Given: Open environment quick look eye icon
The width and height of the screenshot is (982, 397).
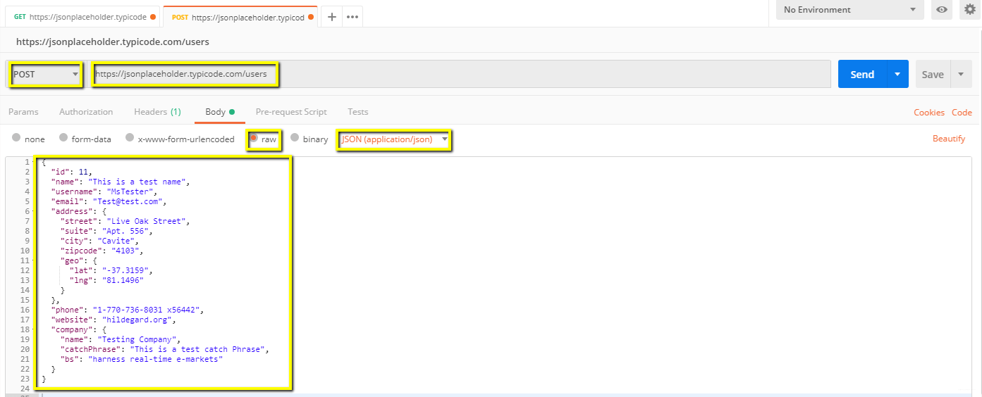Looking at the screenshot, I should pyautogui.click(x=941, y=10).
